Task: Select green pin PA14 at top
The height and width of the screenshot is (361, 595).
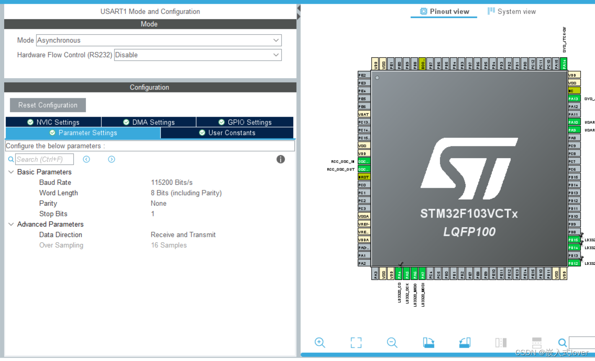Action: [564, 64]
